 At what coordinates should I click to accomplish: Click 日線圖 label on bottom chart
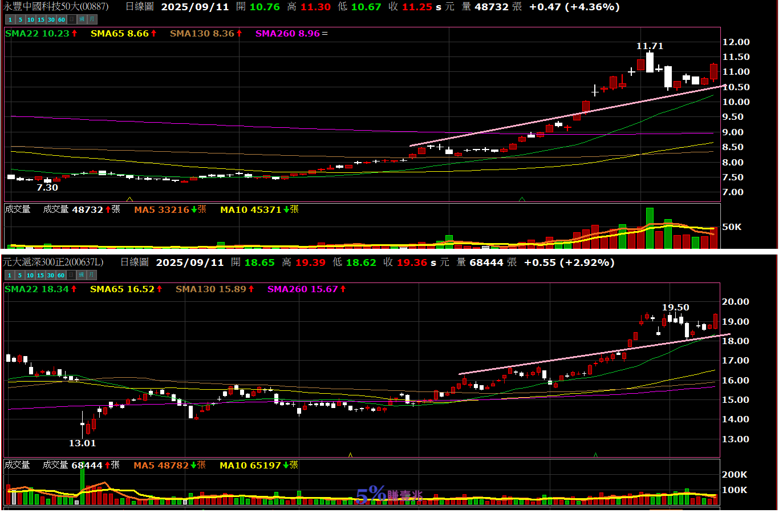pos(134,262)
